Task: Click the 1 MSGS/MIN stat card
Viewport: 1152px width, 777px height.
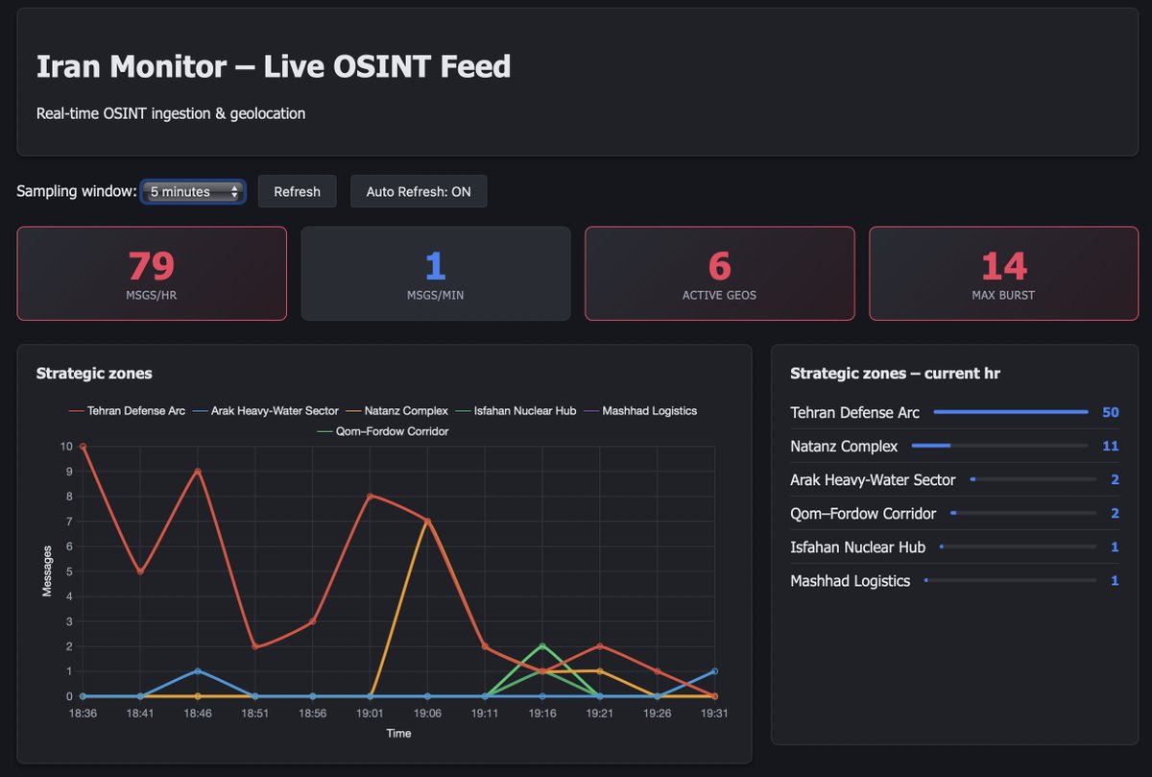Action: pos(436,274)
